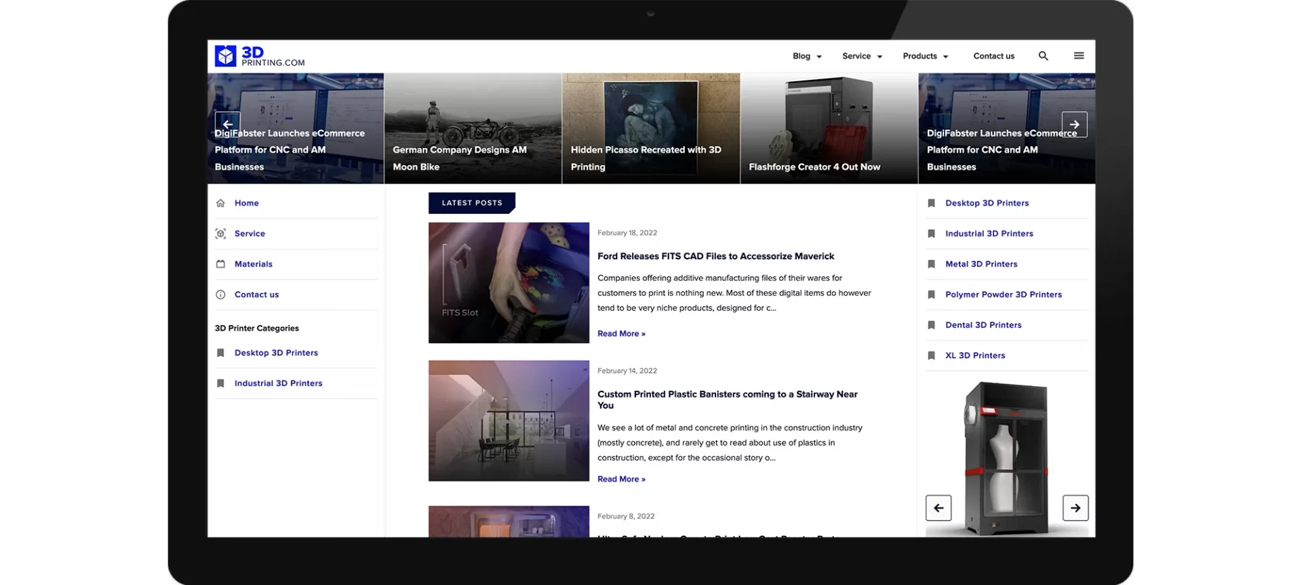This screenshot has height=585, width=1302.
Task: Open Industrial 3D Printers in left categories
Action: coord(278,383)
